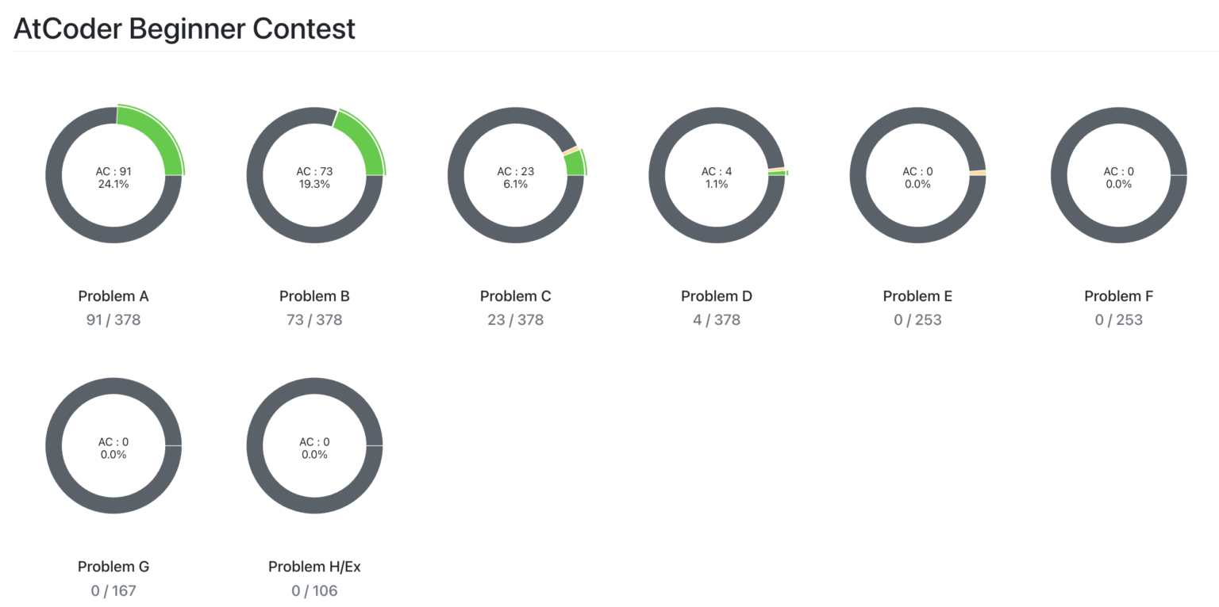Open the Problem C label
This screenshot has height=607, width=1219.
click(x=515, y=296)
